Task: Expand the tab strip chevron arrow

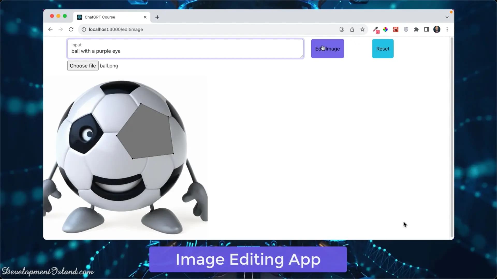Action: tap(447, 17)
